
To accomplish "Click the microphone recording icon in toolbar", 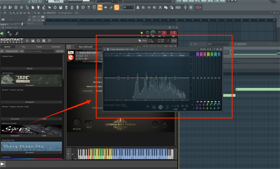I will [x=77, y=7].
